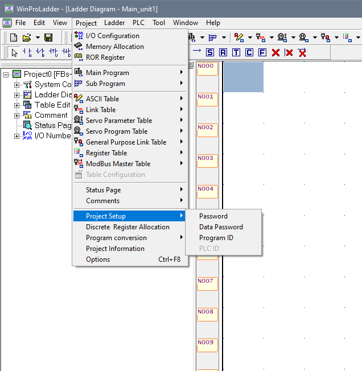Select Program ID submenu item

(223, 238)
